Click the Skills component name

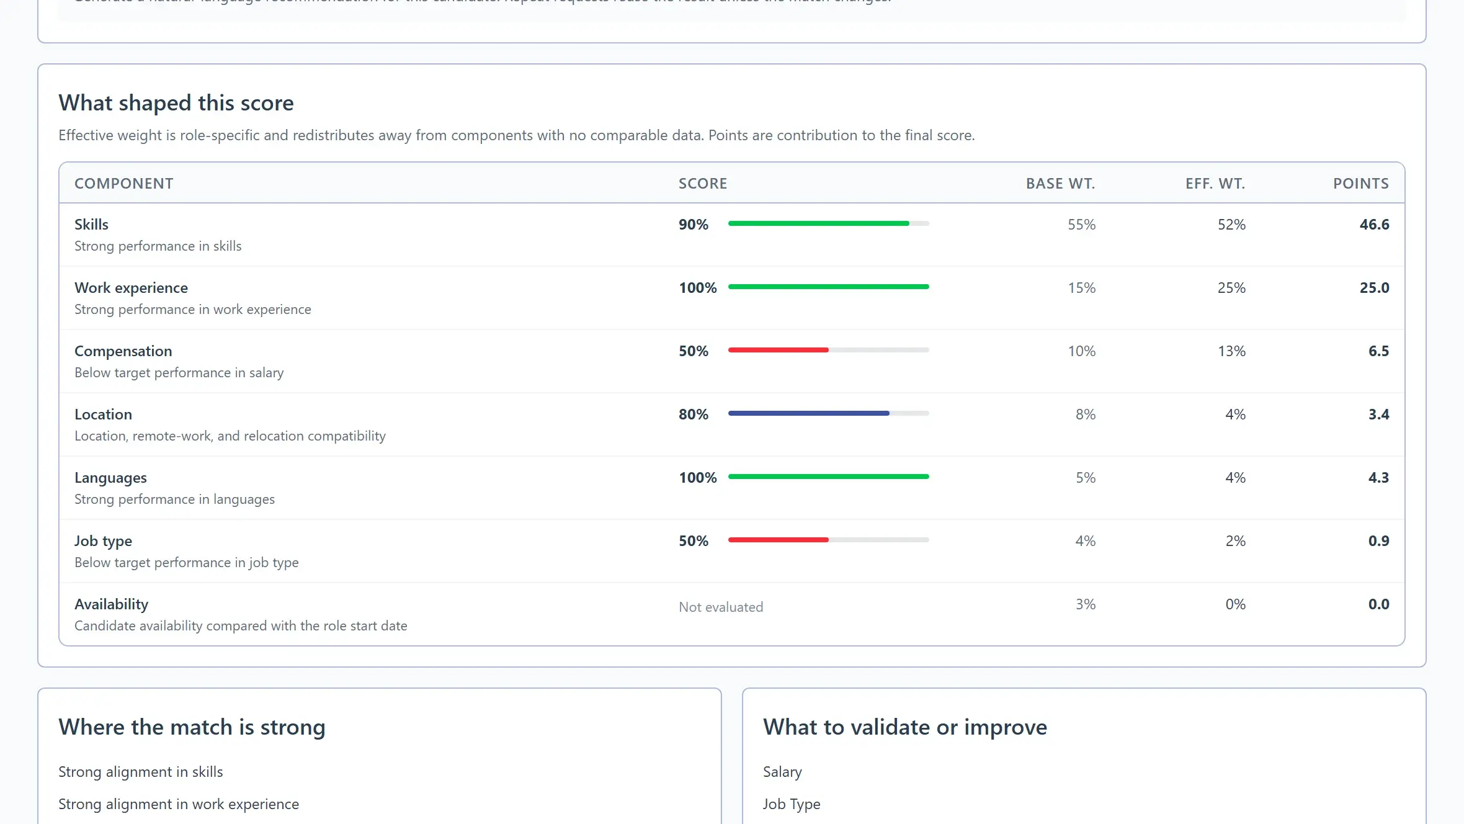point(91,225)
